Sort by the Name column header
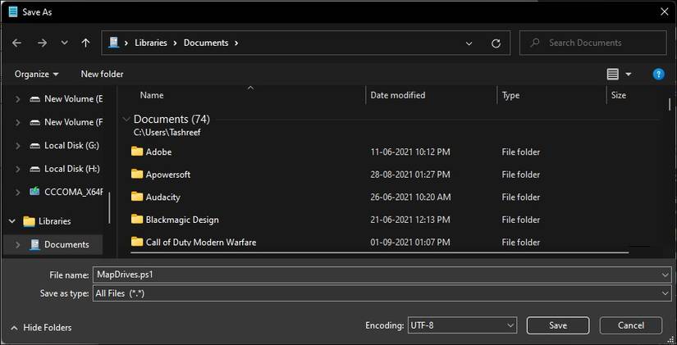 [152, 95]
